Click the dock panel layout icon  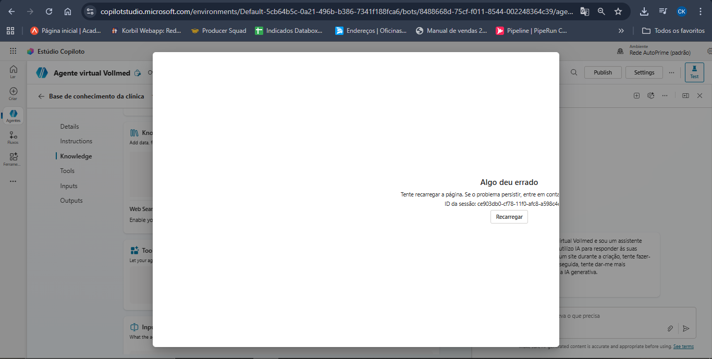click(x=685, y=96)
